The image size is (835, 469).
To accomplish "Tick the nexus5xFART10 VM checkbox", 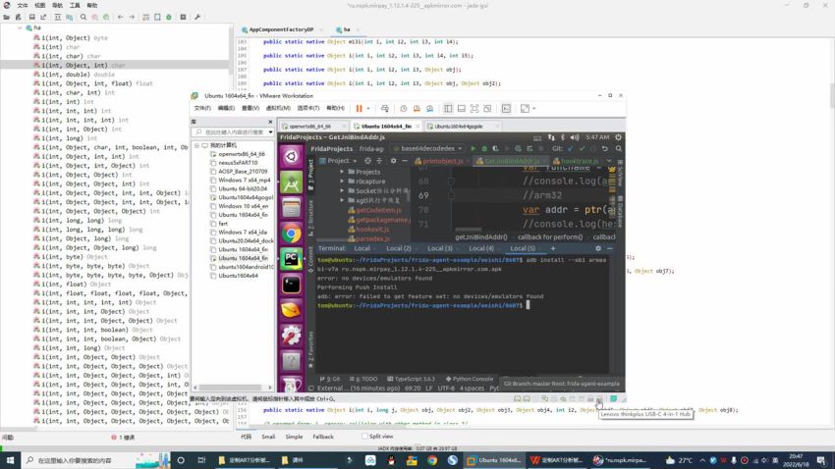I will pyautogui.click(x=213, y=163).
